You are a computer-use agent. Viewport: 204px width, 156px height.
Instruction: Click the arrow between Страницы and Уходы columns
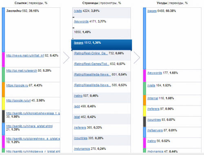[137, 57]
